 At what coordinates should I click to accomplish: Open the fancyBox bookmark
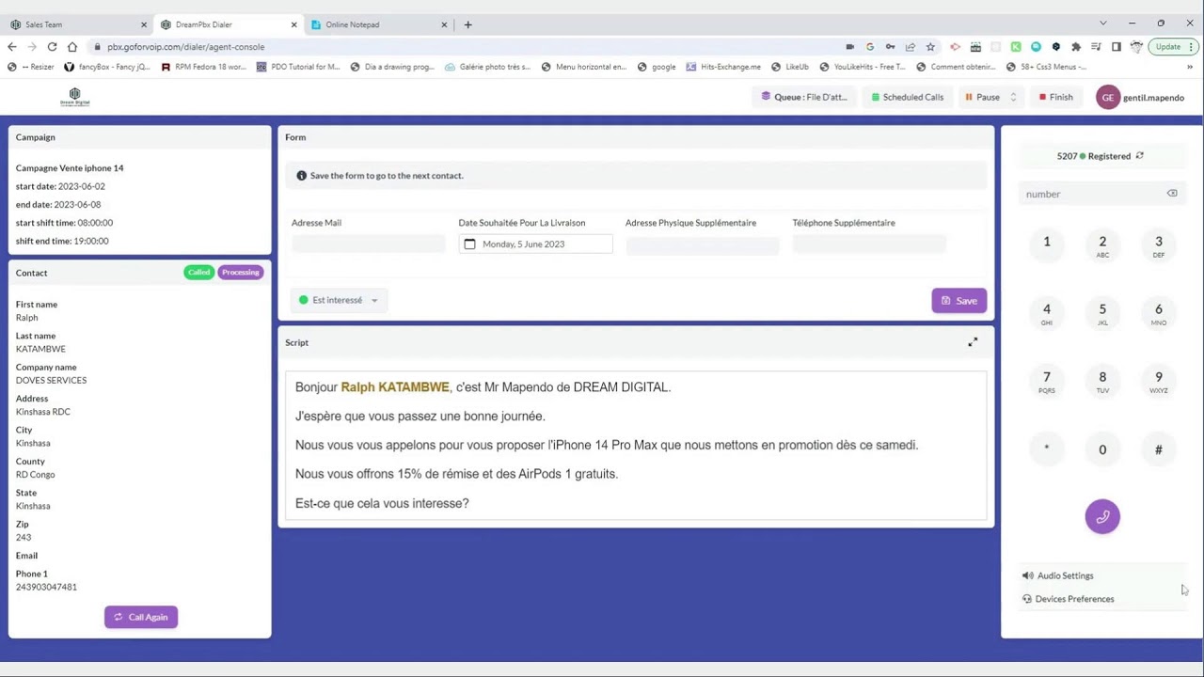click(107, 67)
